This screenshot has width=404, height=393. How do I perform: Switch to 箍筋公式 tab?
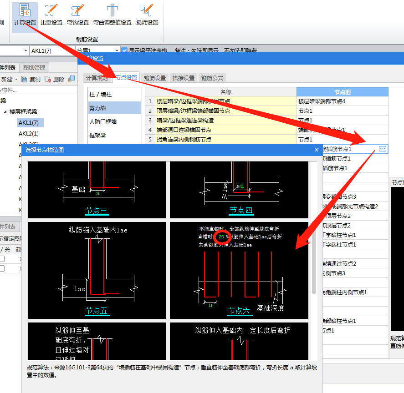[x=212, y=78]
